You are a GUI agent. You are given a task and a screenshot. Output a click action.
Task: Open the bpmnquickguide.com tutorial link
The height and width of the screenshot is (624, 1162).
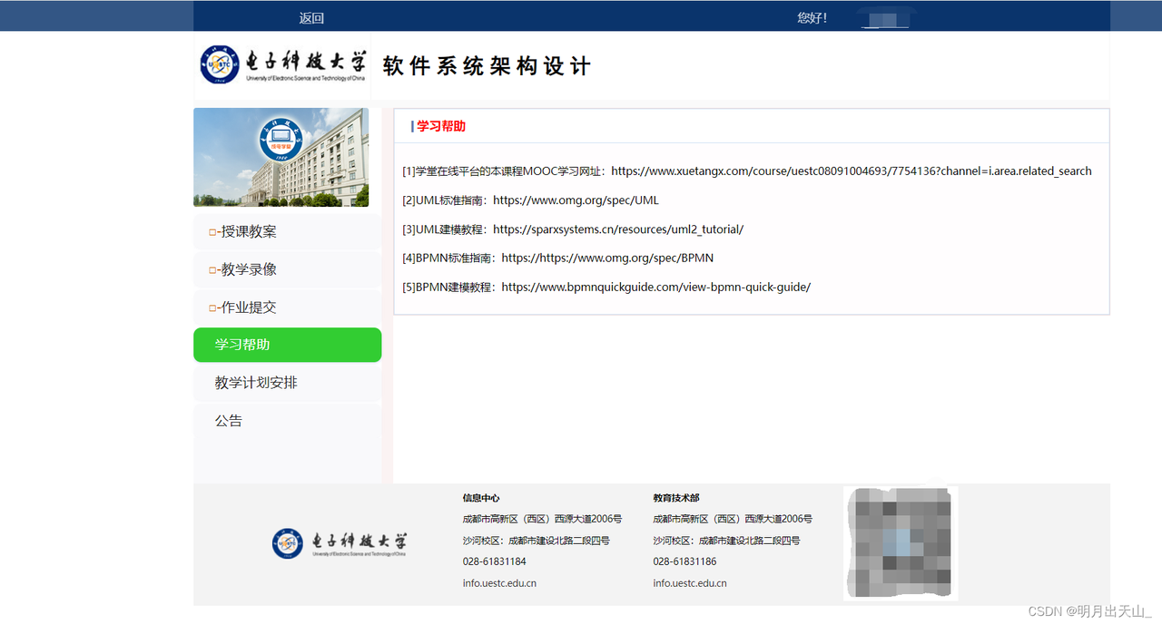point(655,288)
